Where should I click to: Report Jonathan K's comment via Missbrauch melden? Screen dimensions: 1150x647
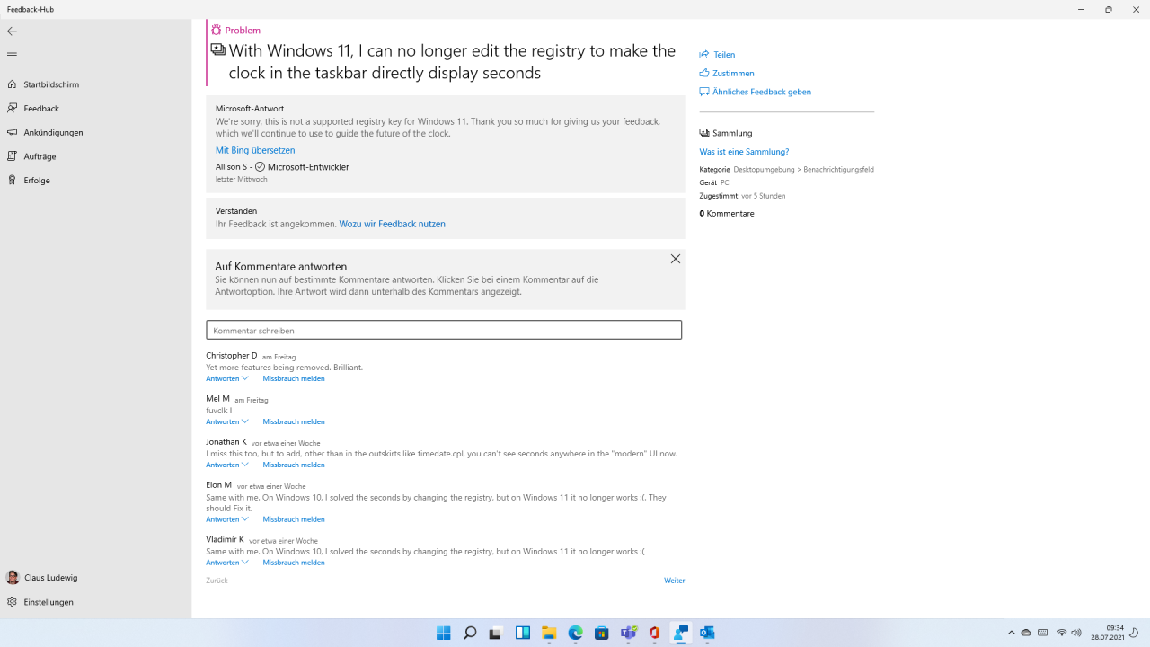point(294,465)
